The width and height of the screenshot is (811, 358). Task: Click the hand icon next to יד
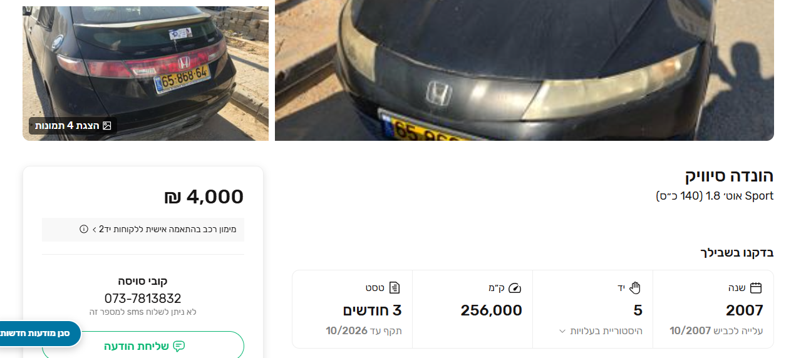(x=635, y=288)
